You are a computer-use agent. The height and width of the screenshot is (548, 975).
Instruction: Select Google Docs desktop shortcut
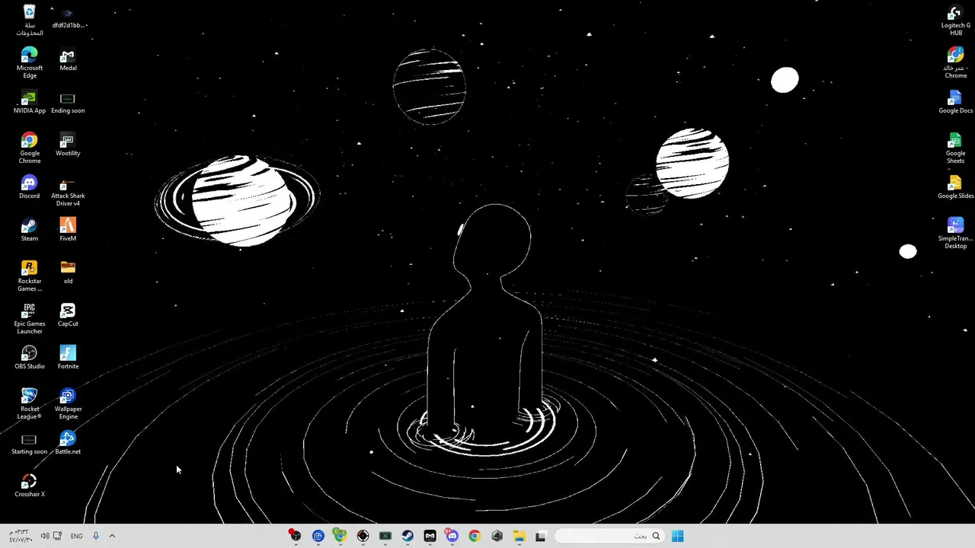pyautogui.click(x=955, y=102)
